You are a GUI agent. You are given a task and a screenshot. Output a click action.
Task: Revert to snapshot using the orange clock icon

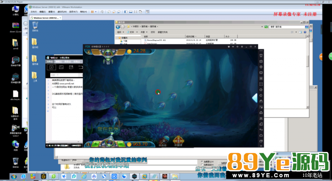114,12
